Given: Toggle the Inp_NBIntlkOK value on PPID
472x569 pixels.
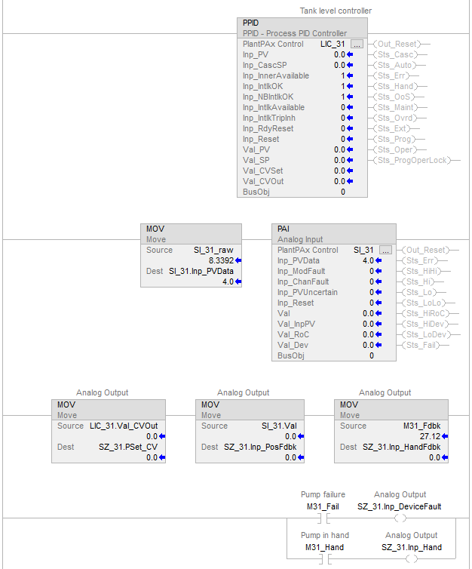Looking at the screenshot, I should point(342,97).
